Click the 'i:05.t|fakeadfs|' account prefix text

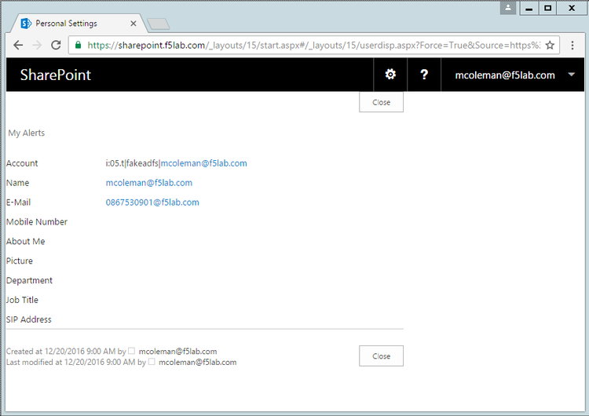pos(133,163)
